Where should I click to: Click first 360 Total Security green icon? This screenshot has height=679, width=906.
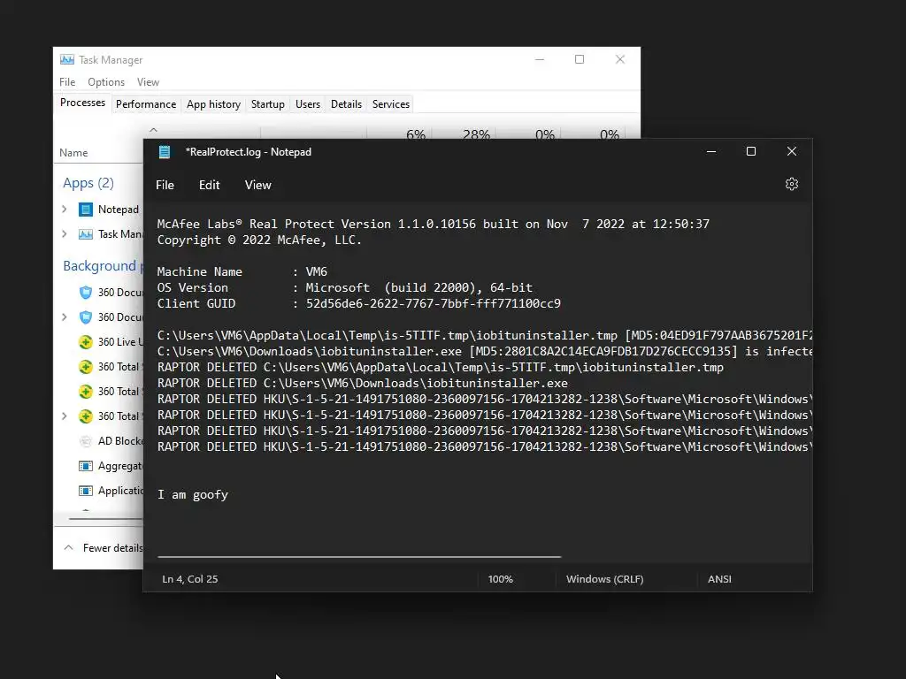point(86,367)
